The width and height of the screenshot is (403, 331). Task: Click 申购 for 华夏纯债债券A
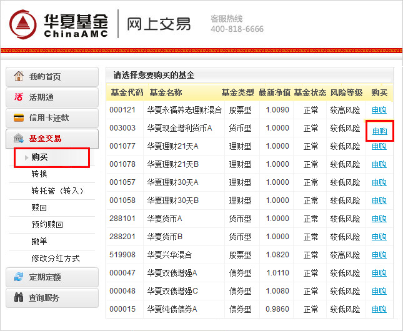click(379, 309)
